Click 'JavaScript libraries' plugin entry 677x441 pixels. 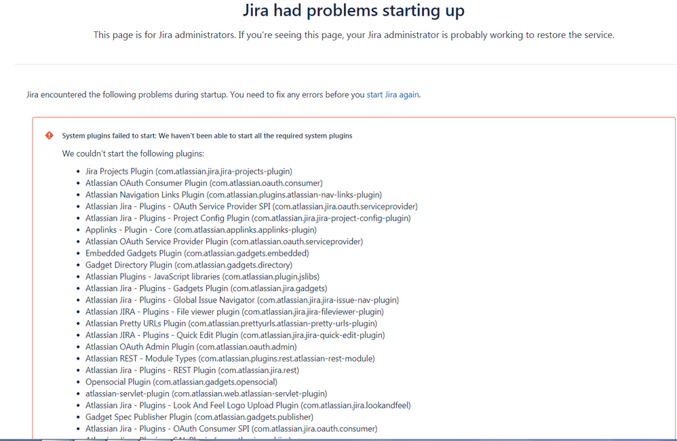pyautogui.click(x=202, y=276)
